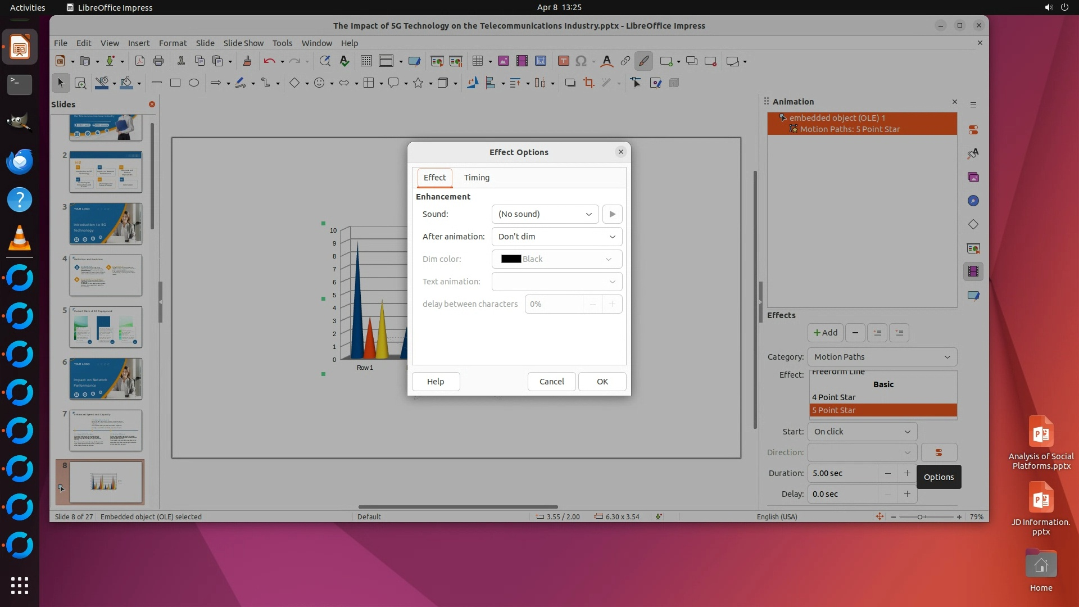The height and width of the screenshot is (607, 1079).
Task: Cancel the Effect Options dialog
Action: point(551,382)
